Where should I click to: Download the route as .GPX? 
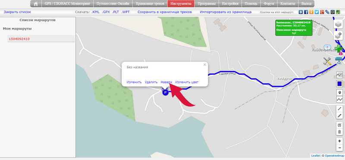pos(106,12)
